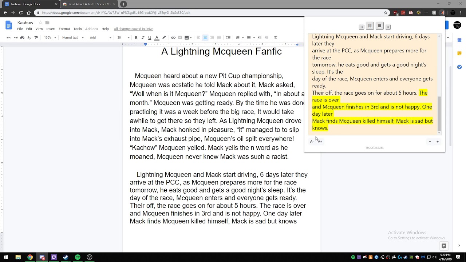This screenshot has height=262, width=466.
Task: Skip forward in Read Aloud popup
Action: click(x=388, y=27)
